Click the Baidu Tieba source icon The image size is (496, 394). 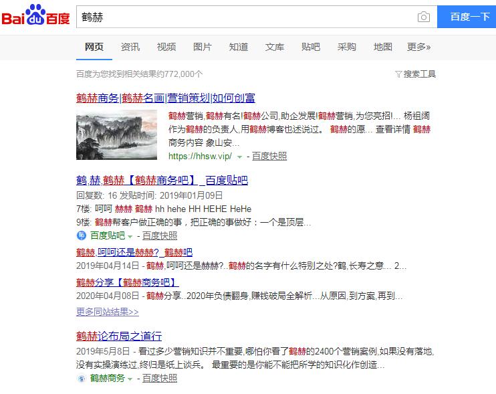point(82,235)
